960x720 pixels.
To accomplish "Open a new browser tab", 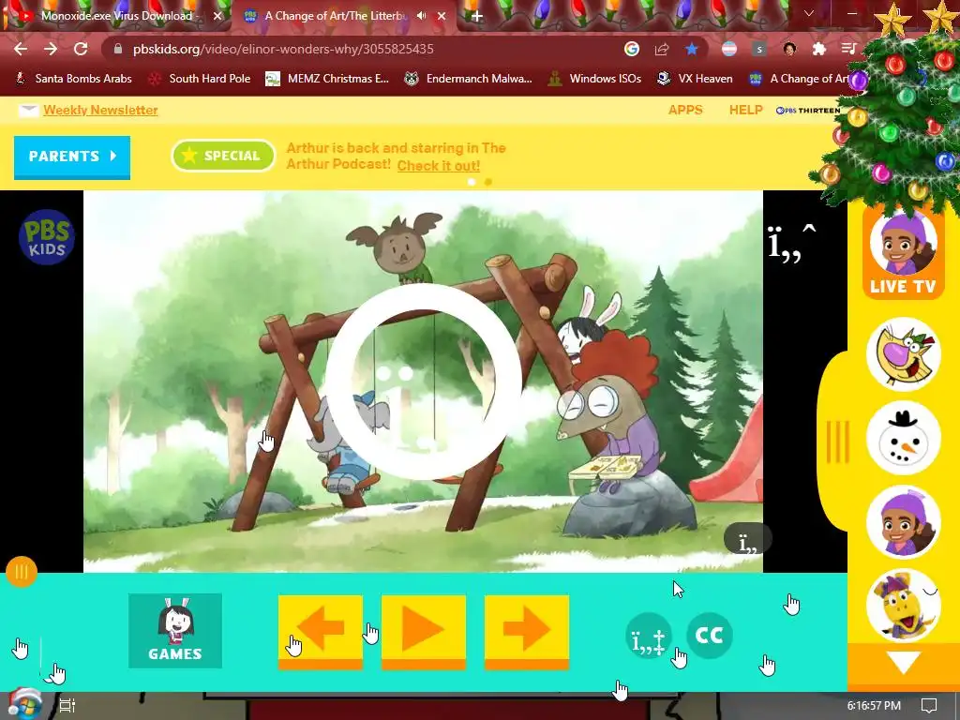I will (477, 16).
